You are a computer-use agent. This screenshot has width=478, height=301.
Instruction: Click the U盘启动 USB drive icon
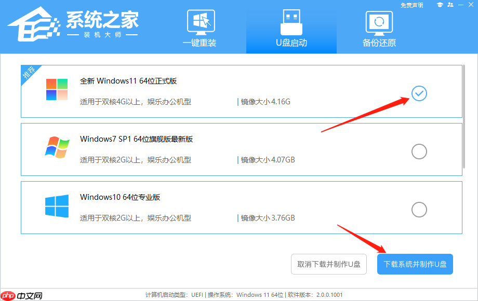pos(291,22)
